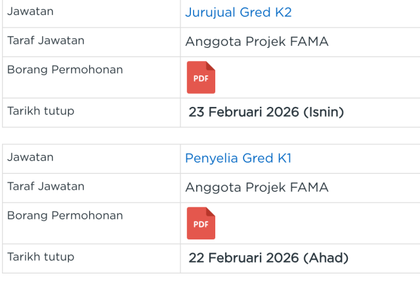Screen dimensions: 420x282
Task: Click the Borang Permohonan label in the Jurujual table
Action: (x=65, y=70)
